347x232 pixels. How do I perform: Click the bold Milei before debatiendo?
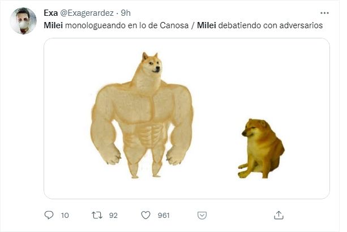(x=207, y=25)
